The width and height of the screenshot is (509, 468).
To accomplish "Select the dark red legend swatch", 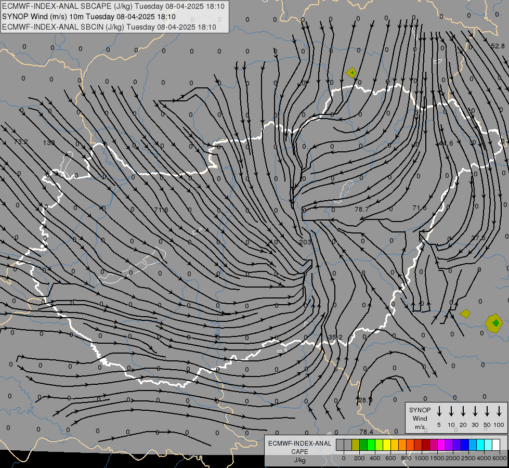I will pyautogui.click(x=426, y=445).
